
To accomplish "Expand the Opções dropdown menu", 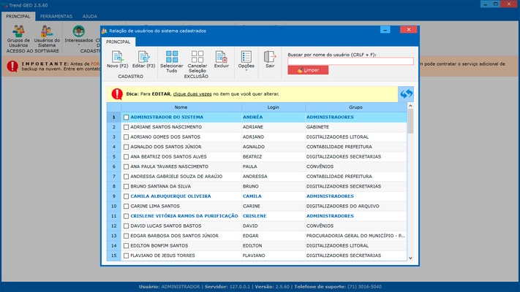I will [246, 60].
